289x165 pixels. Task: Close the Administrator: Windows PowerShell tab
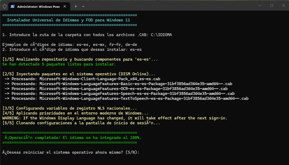point(65,6)
